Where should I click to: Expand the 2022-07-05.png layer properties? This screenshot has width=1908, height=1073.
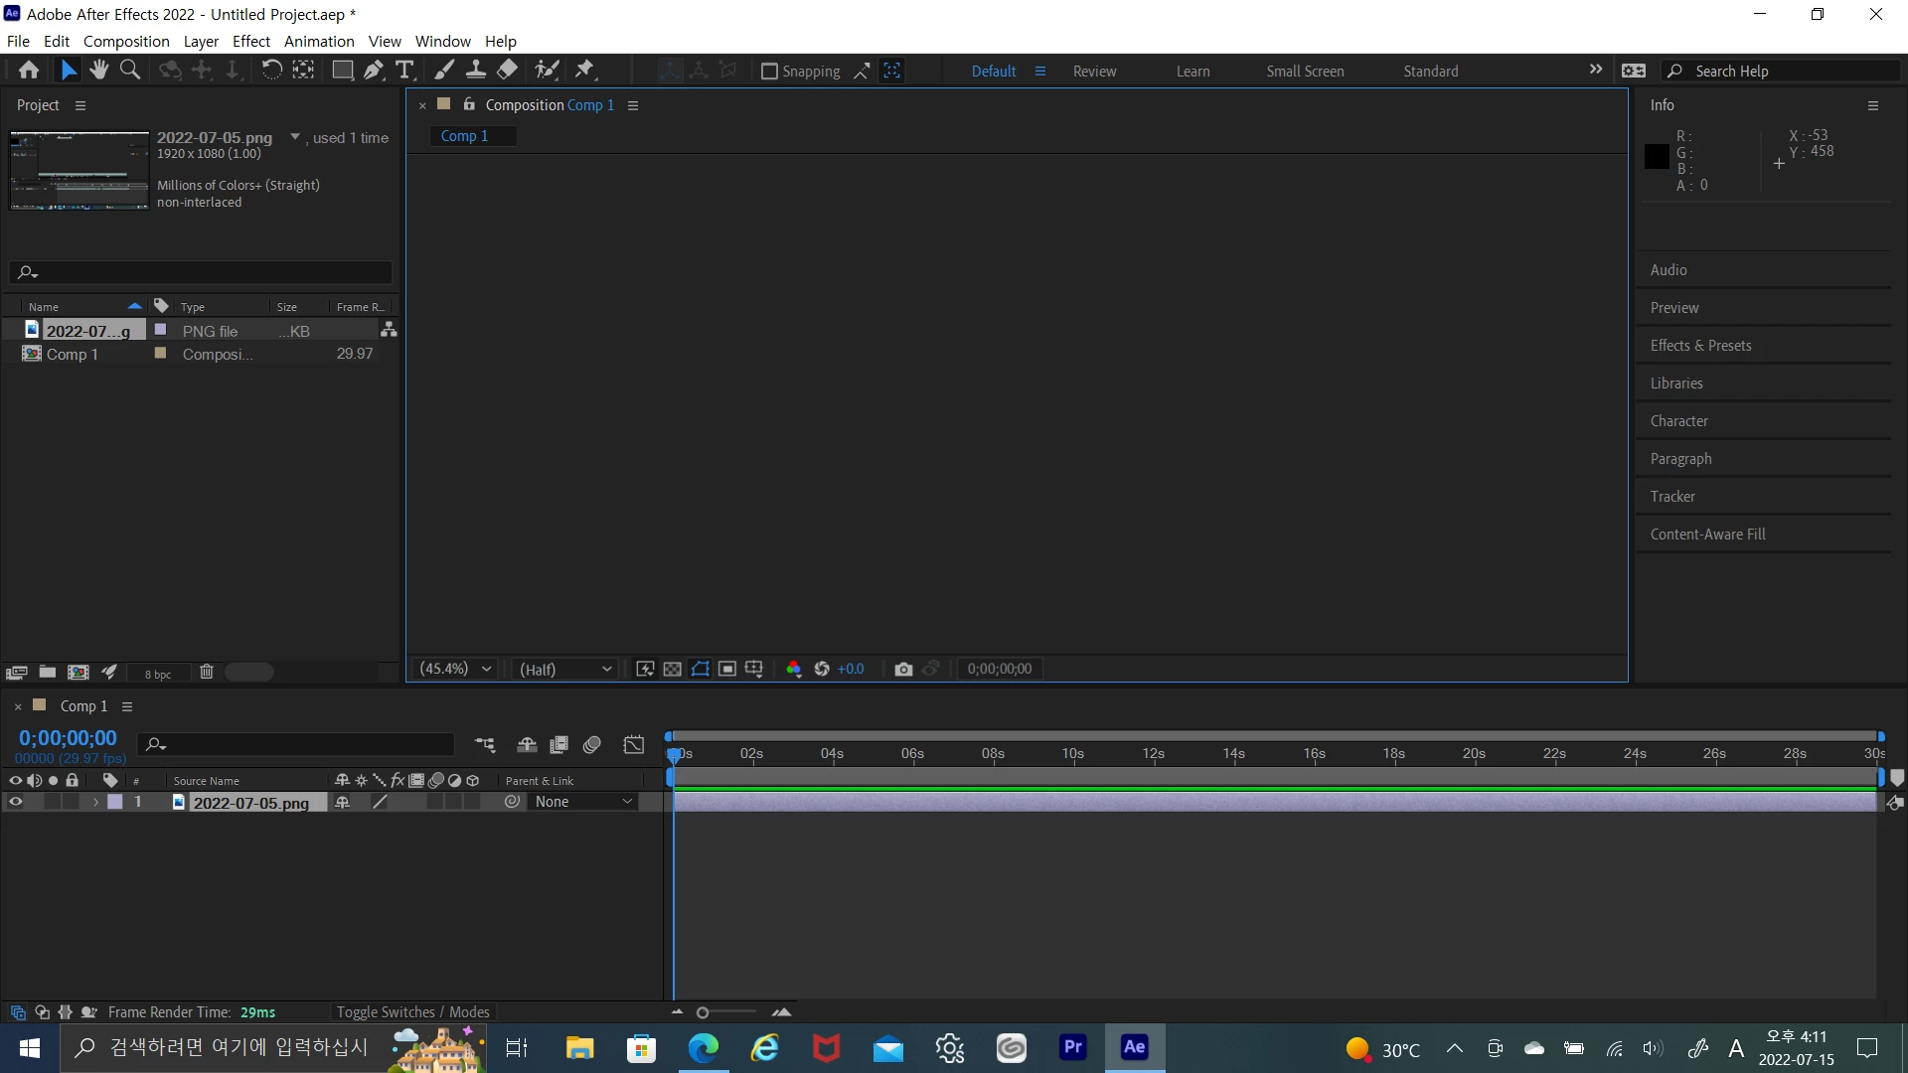click(95, 802)
